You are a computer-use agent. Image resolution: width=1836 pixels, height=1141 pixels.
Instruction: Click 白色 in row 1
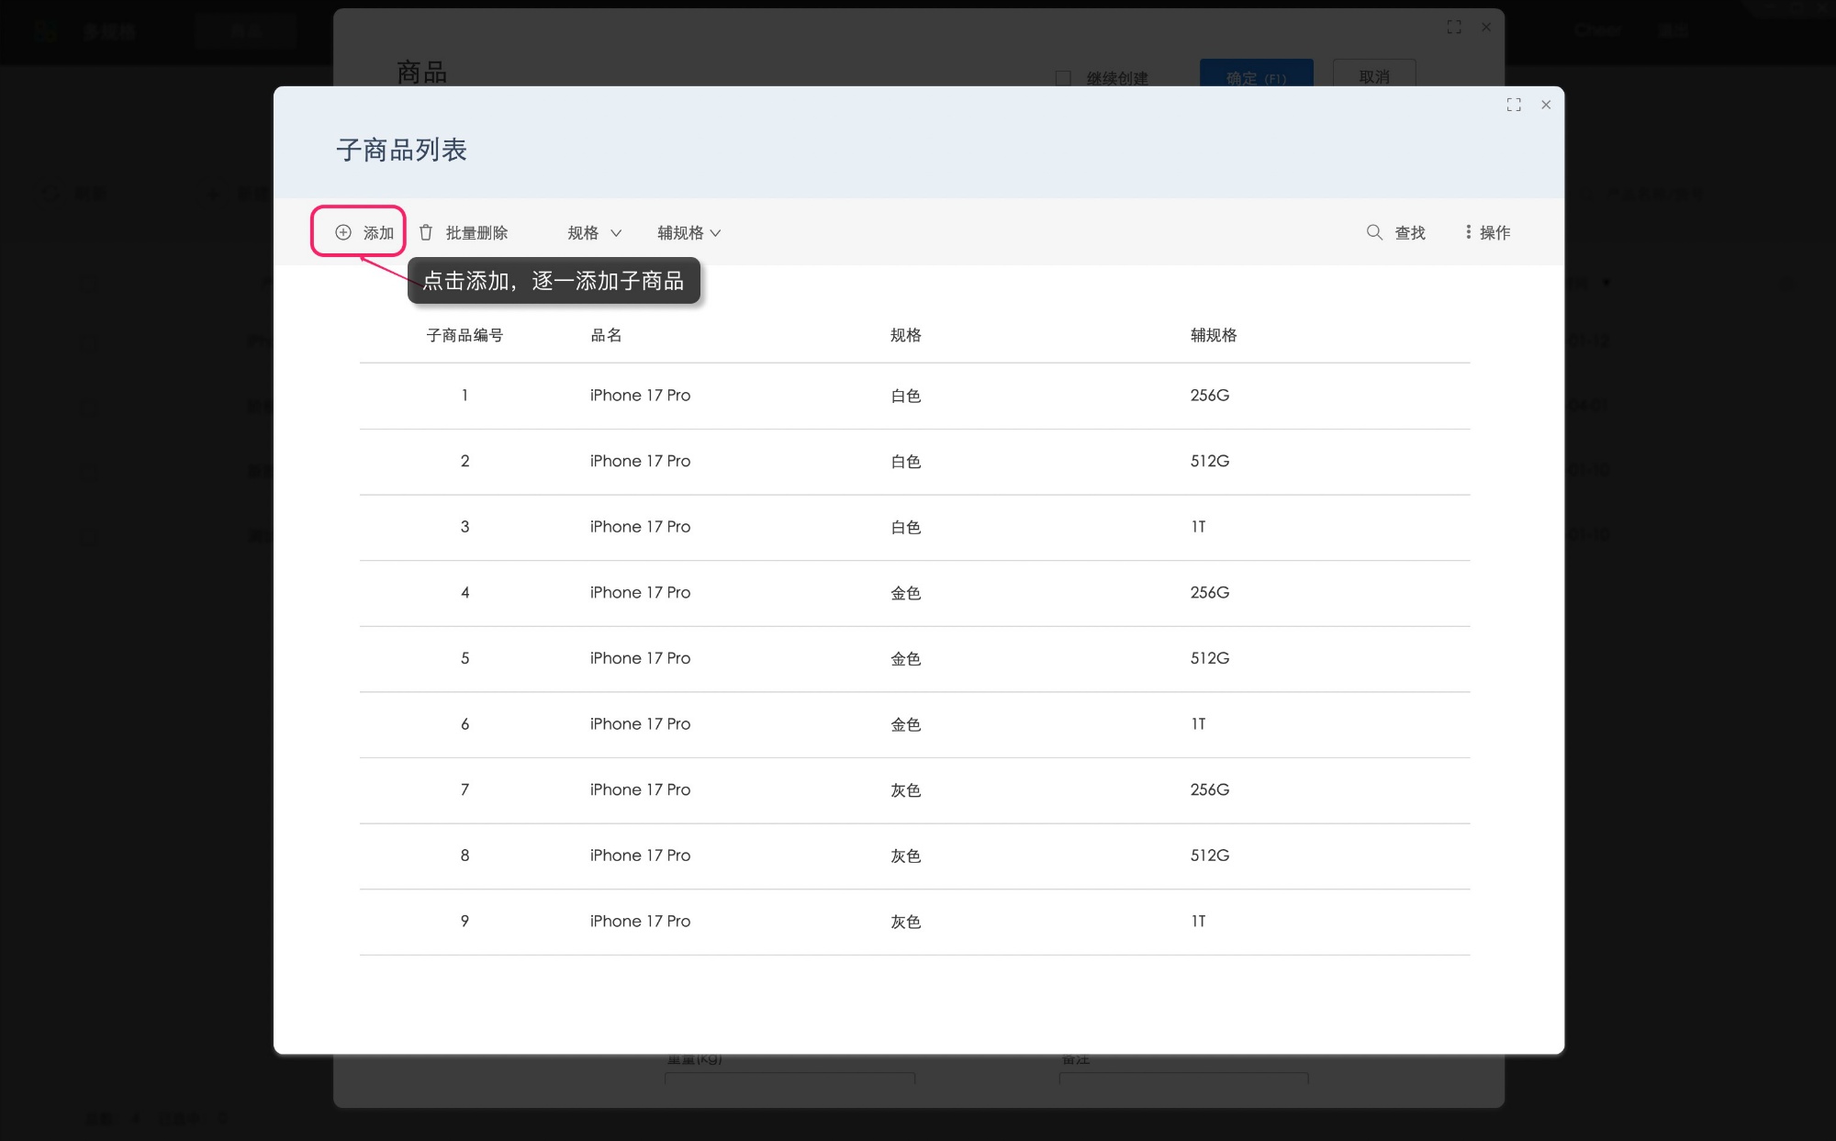click(x=906, y=396)
